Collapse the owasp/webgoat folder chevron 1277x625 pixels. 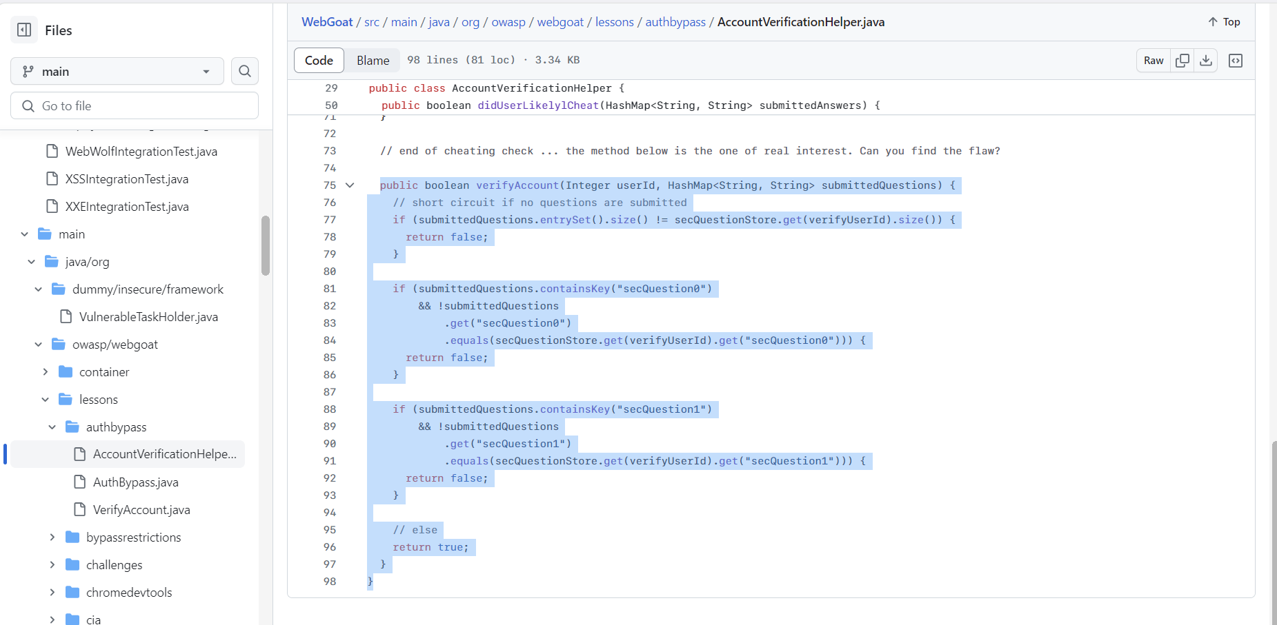point(38,345)
